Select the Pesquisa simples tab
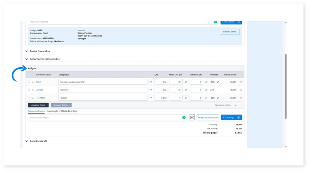The image size is (309, 171). tap(36, 111)
